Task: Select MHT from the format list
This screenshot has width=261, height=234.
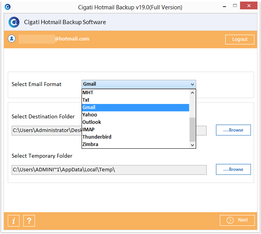Action: tap(136, 93)
